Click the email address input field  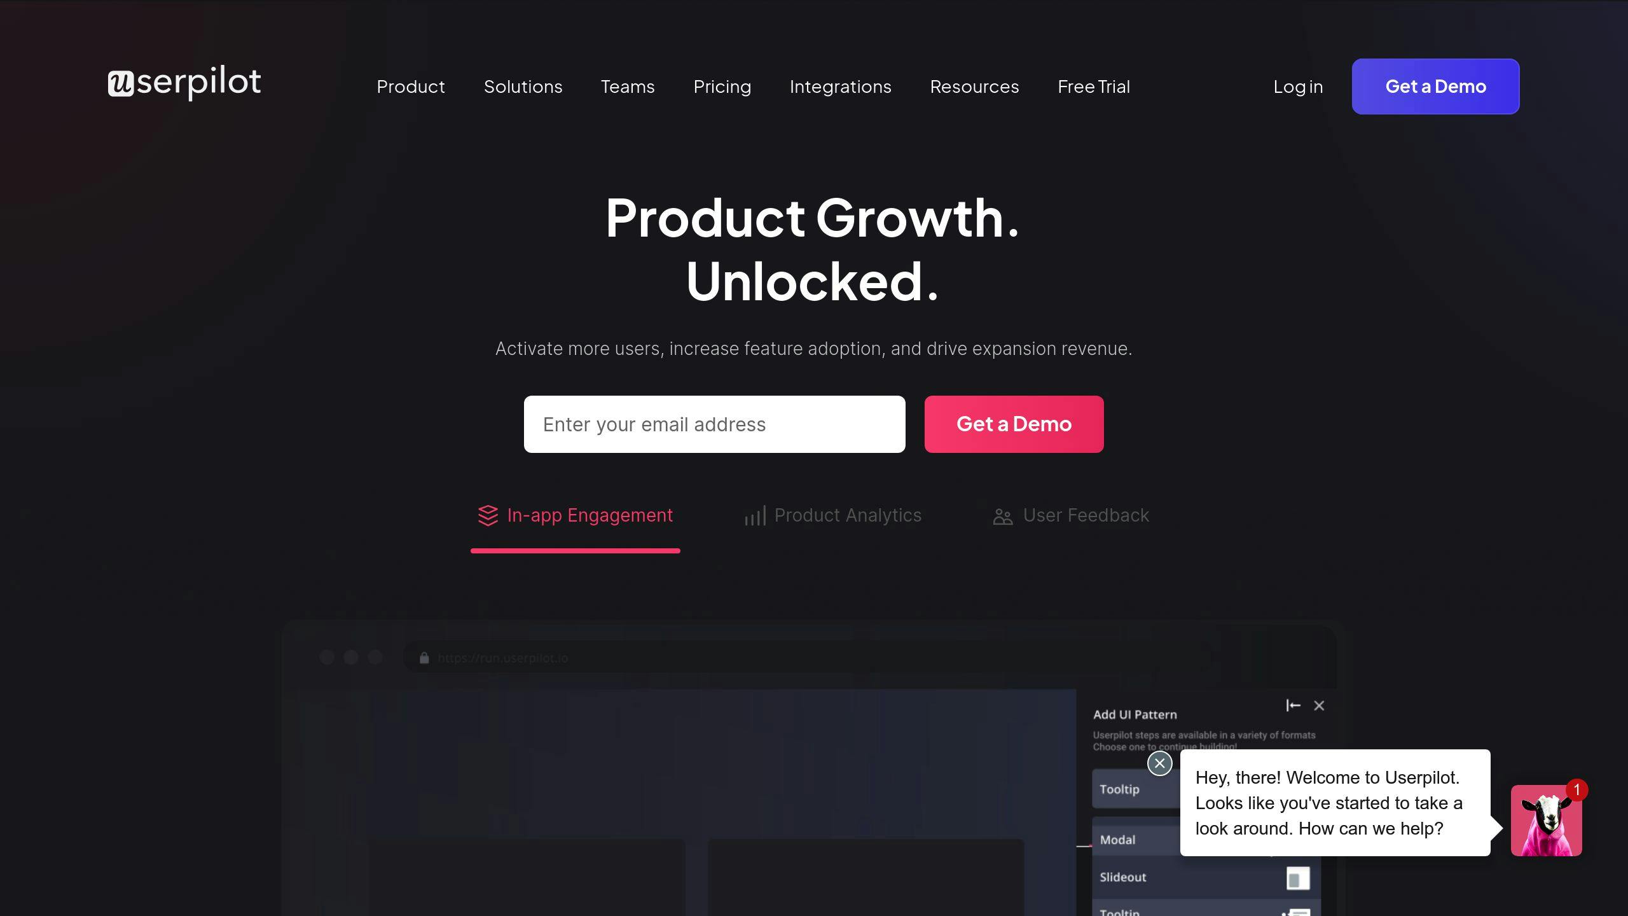pos(715,424)
